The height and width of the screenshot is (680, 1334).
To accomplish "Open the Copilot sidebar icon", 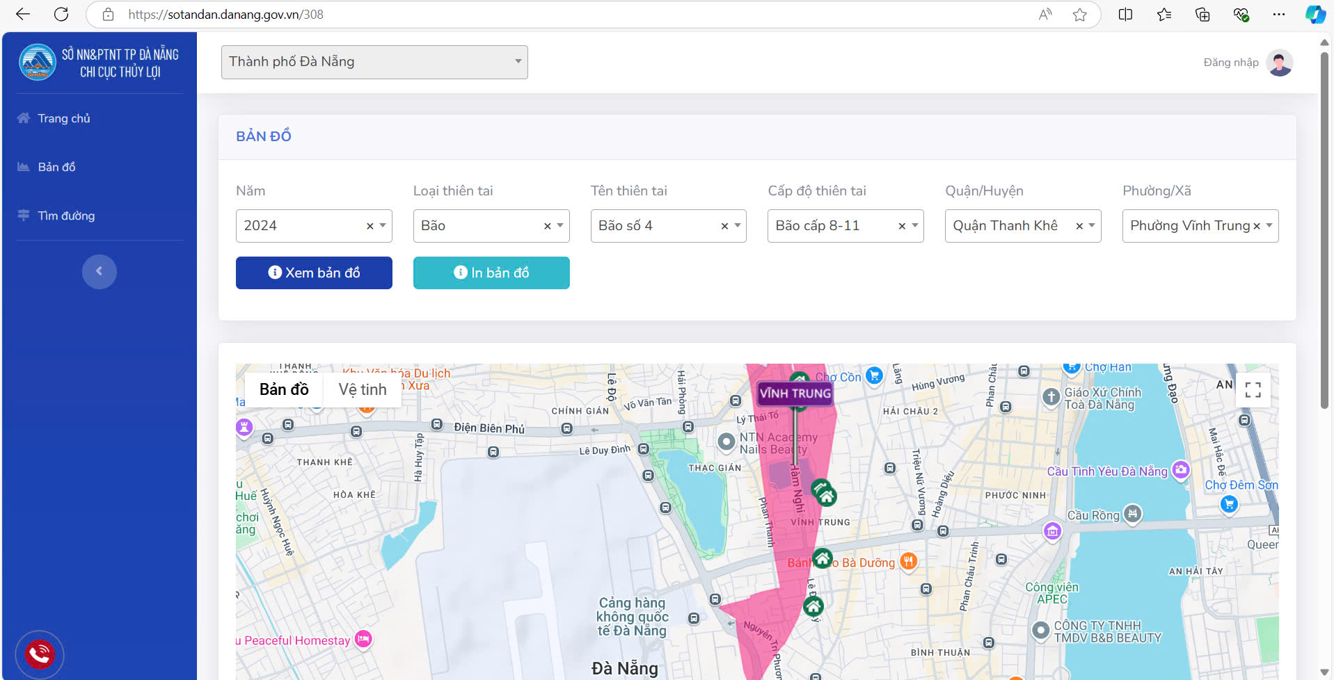I will pos(1315,14).
